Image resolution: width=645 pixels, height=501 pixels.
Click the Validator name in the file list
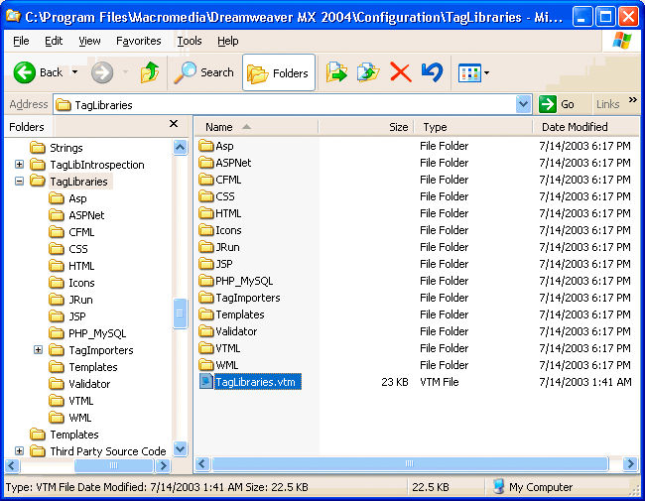(x=236, y=331)
